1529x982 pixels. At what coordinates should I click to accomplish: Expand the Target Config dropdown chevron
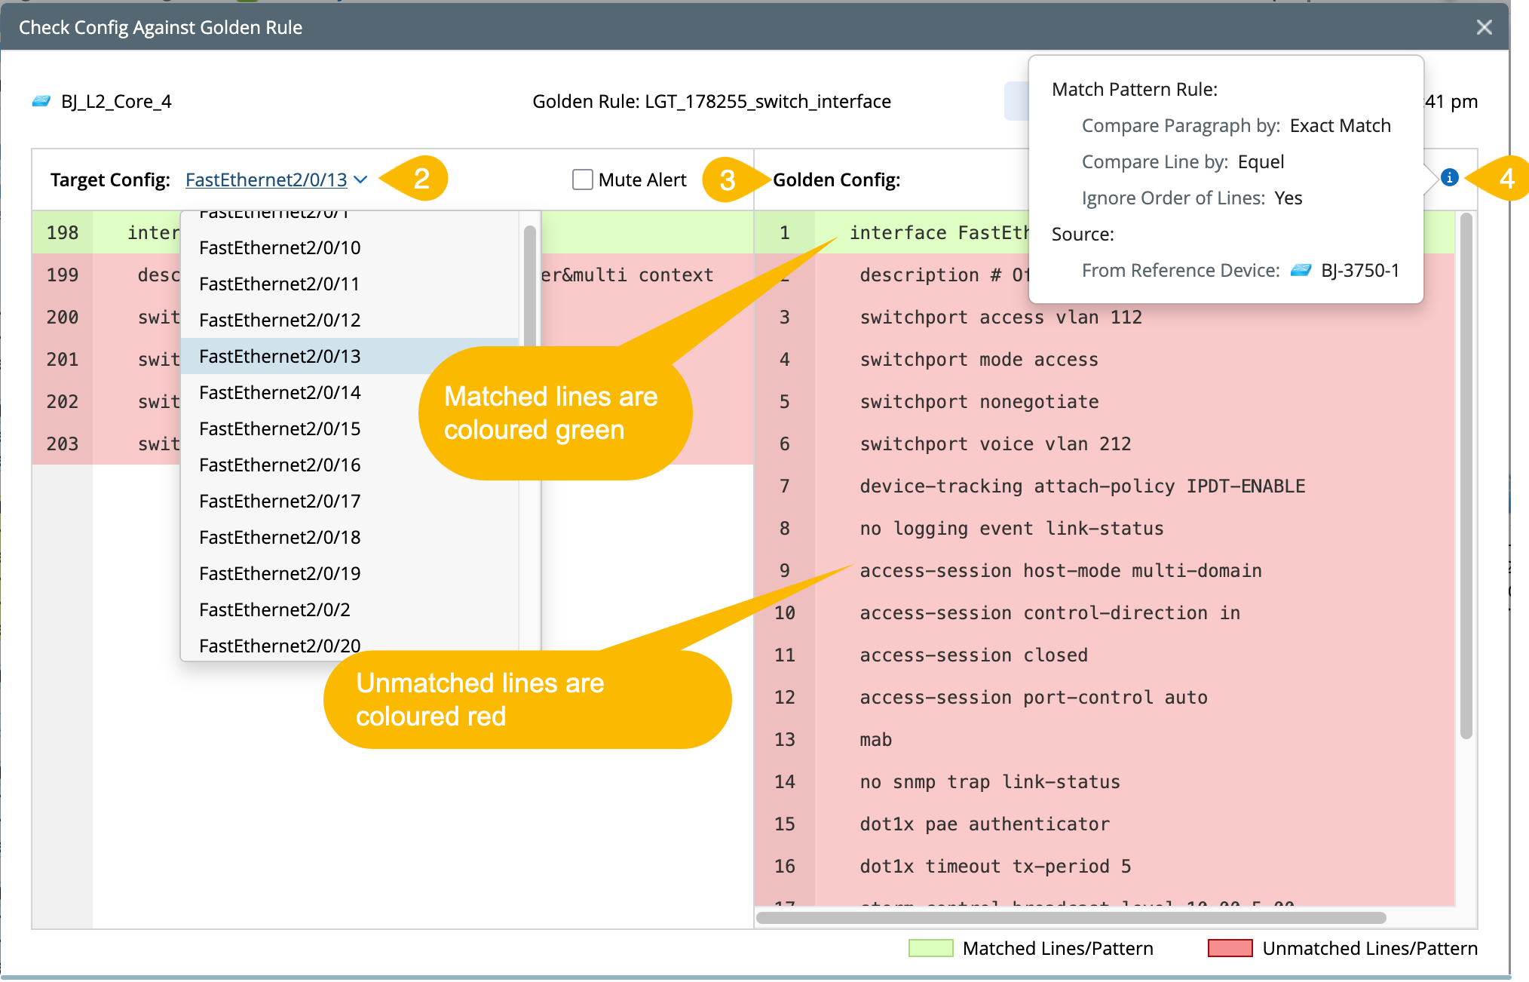tap(360, 180)
